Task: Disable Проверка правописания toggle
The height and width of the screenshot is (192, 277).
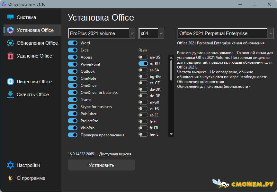Action: coord(73,135)
